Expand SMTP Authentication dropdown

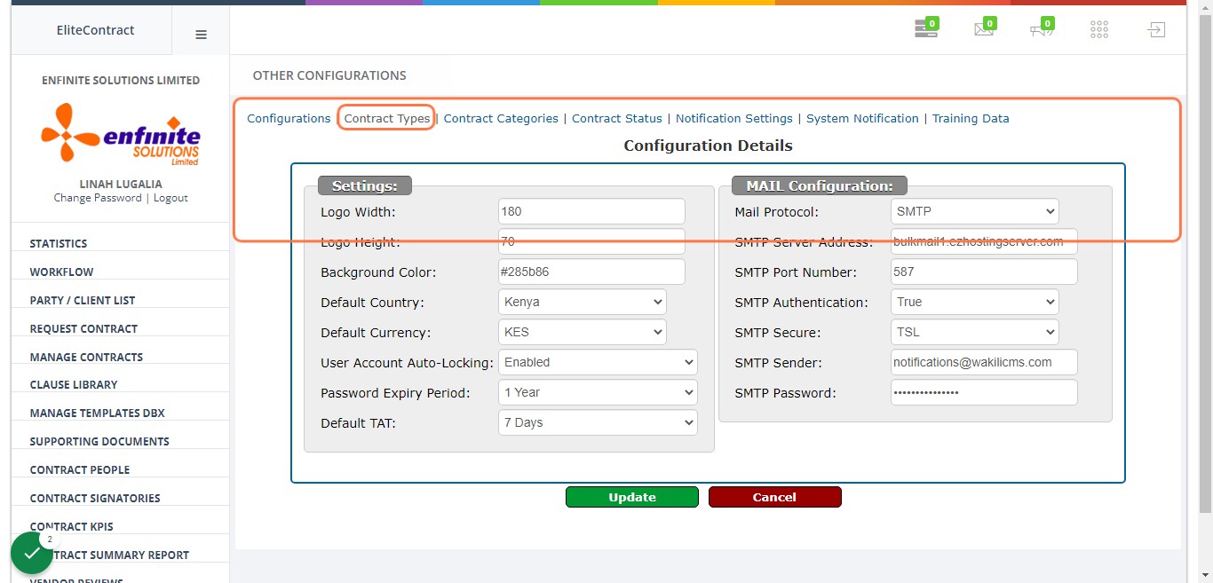pos(975,302)
